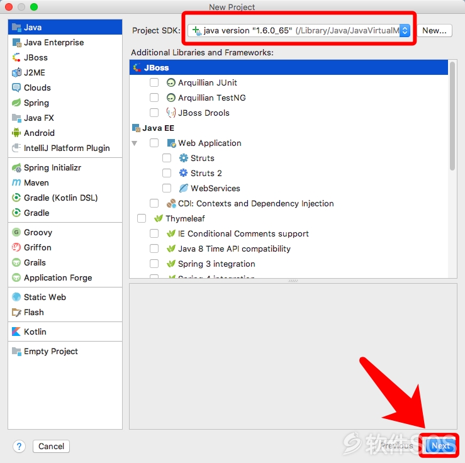Select the J2ME phone icon

[x=16, y=72]
